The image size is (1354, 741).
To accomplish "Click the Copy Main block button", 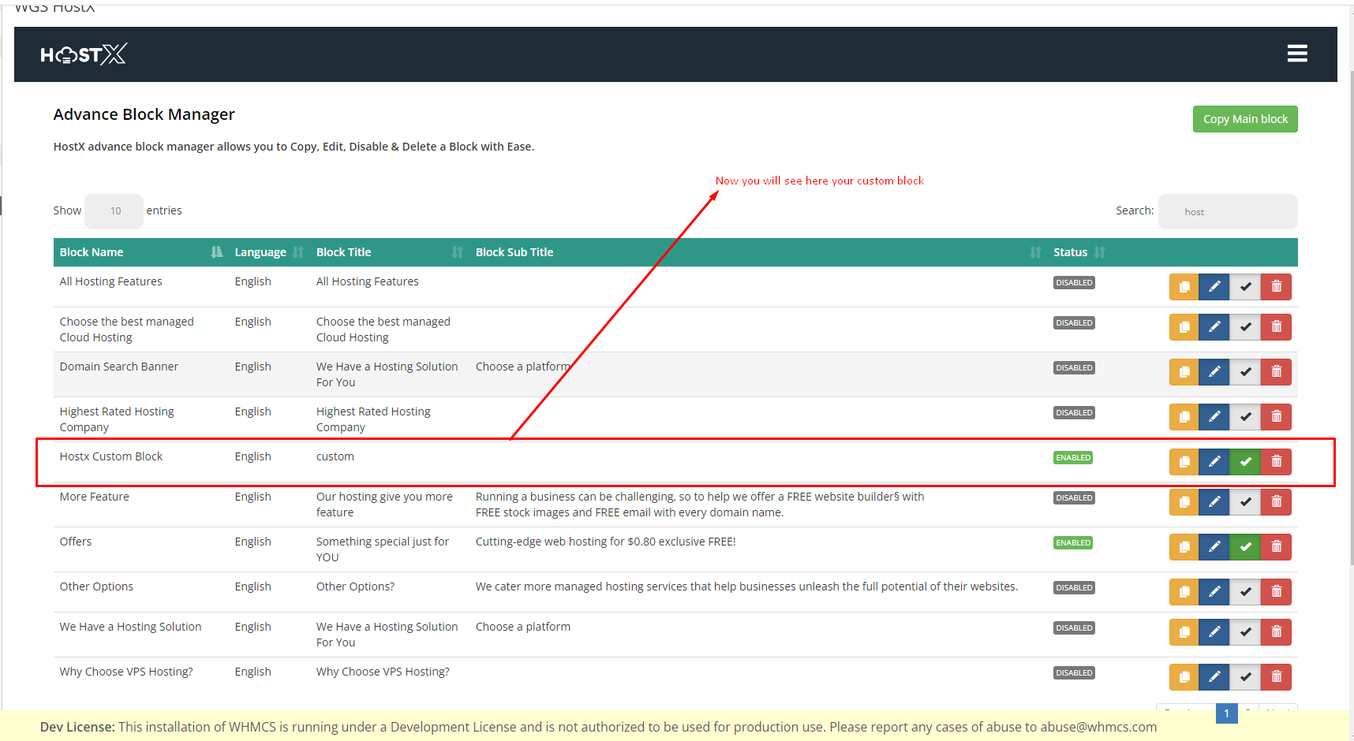I will (1245, 119).
